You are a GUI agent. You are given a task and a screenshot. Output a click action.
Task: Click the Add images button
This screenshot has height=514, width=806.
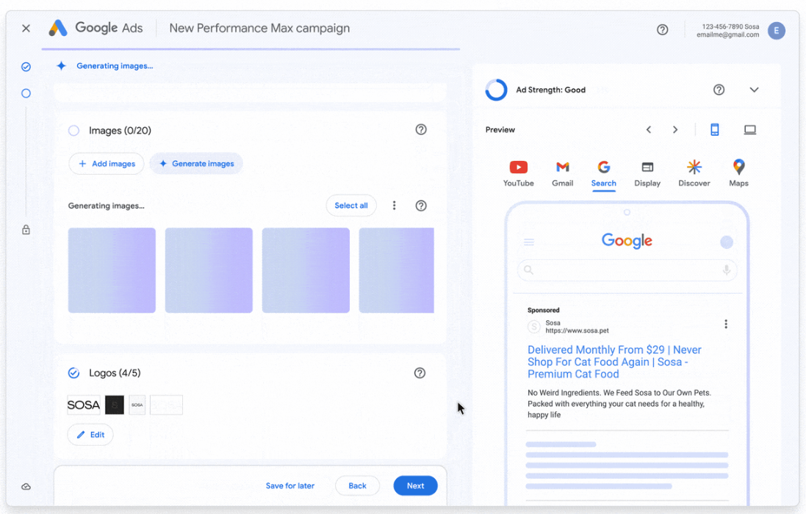coord(107,164)
